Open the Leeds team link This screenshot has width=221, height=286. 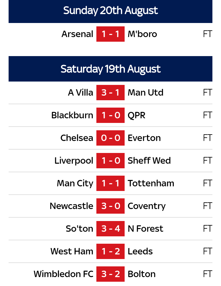(140, 251)
